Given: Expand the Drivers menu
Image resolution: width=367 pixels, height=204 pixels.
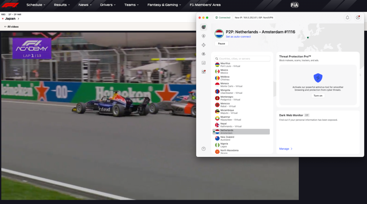Looking at the screenshot, I should coord(108,5).
